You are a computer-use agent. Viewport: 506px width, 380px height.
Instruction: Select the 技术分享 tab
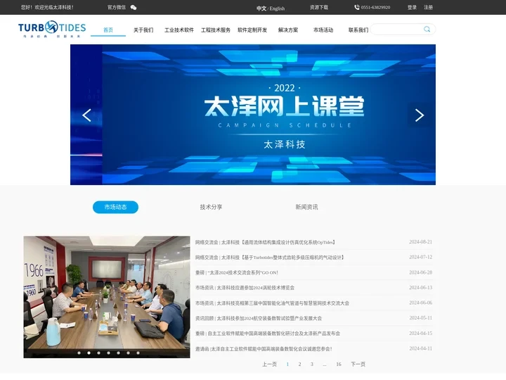coord(211,207)
